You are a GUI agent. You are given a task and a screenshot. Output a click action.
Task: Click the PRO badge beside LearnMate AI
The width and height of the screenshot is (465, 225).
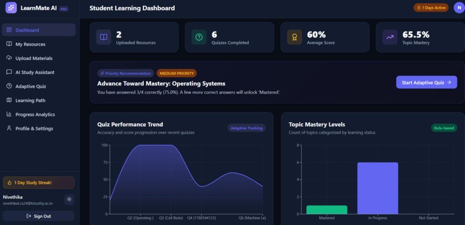(x=64, y=9)
